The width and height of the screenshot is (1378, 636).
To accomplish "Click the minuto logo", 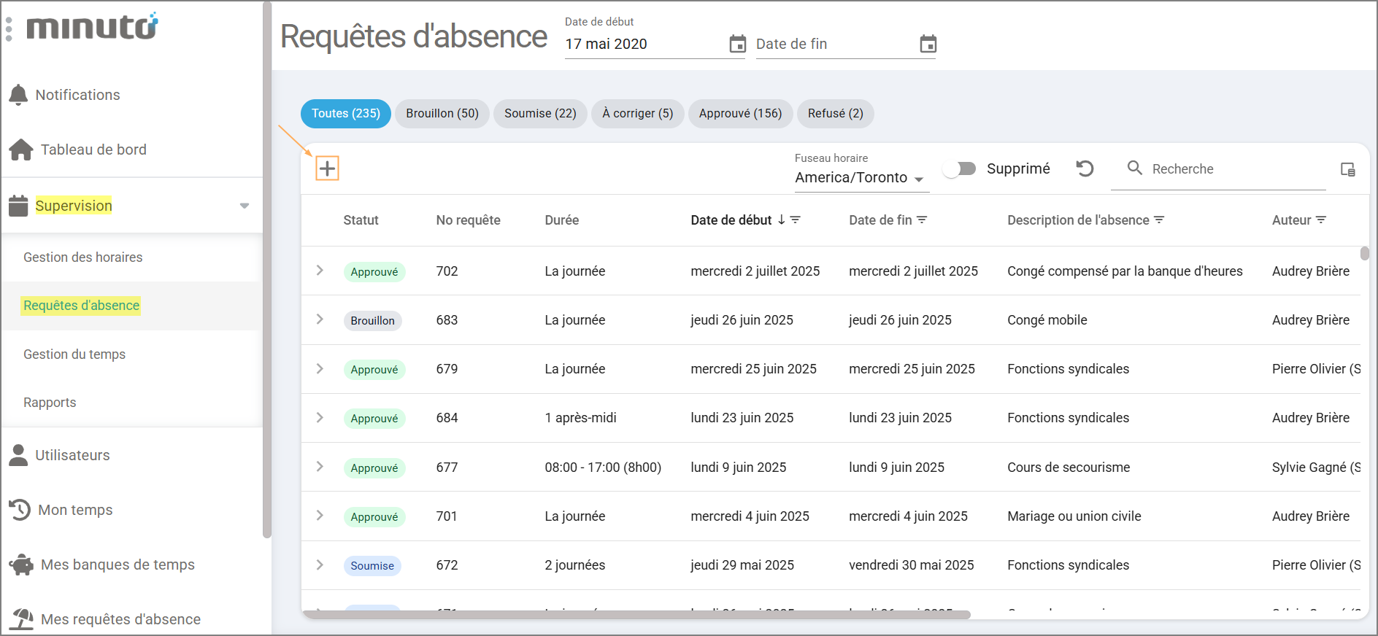I will 92,26.
